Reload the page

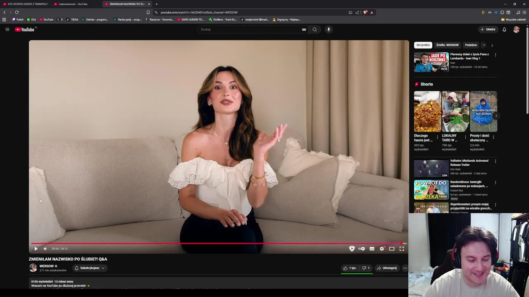(x=17, y=12)
